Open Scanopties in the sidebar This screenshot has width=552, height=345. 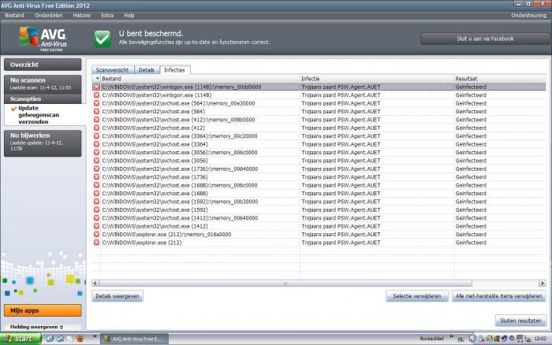[43, 98]
